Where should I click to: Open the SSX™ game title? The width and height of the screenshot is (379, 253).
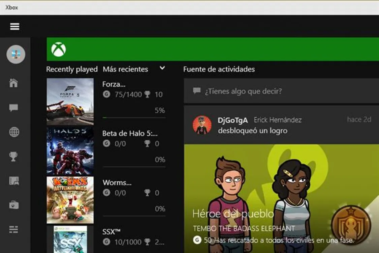[112, 231]
